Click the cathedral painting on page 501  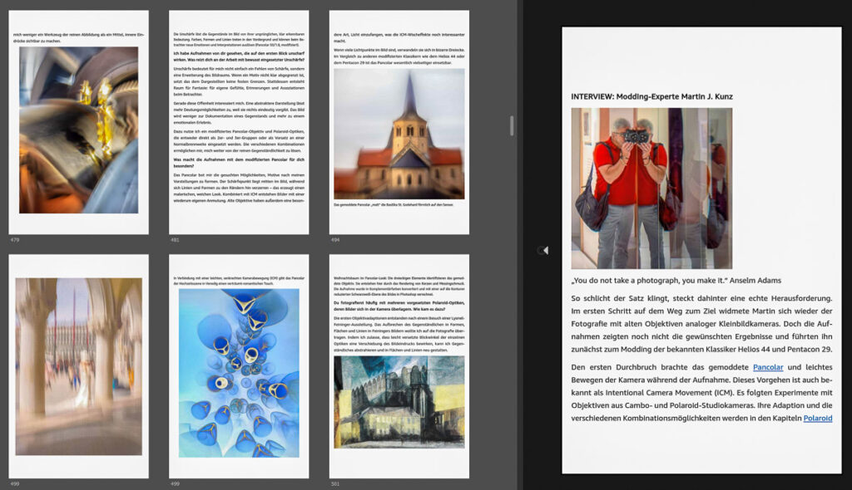coord(399,401)
